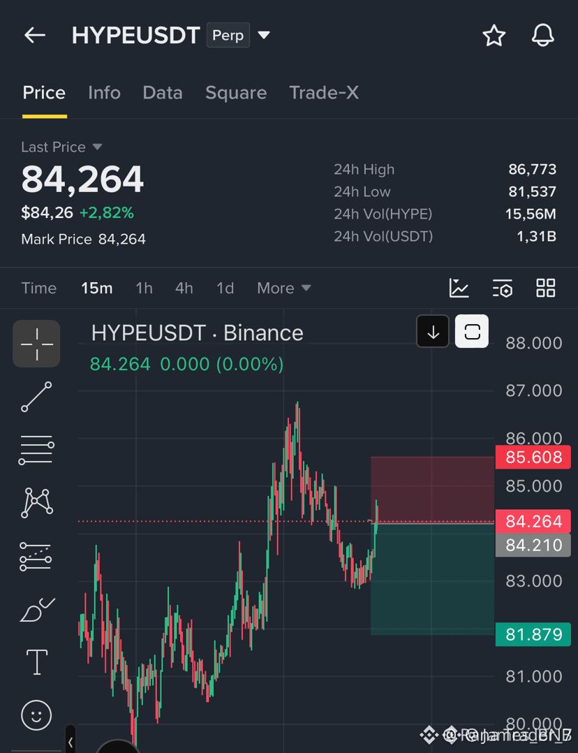Open the grid layout icon
578x753 pixels.
546,288
